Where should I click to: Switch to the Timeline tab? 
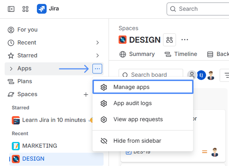coord(181,54)
